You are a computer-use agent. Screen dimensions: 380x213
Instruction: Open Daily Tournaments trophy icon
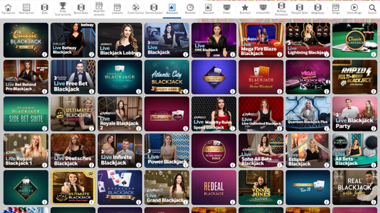63,6
